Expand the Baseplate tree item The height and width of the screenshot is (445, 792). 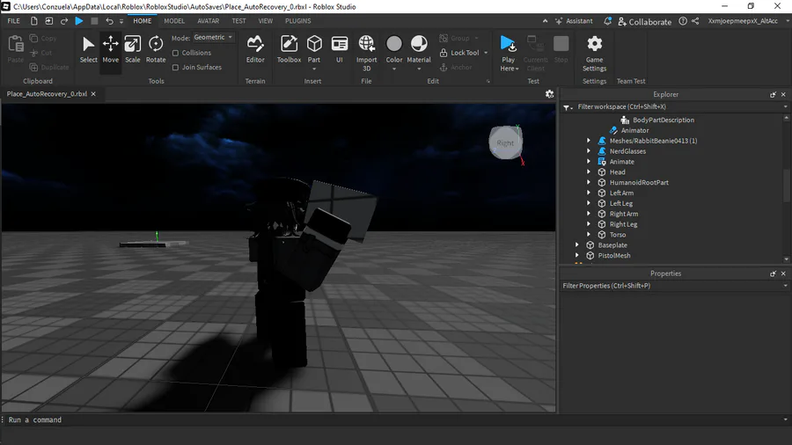[x=576, y=245]
